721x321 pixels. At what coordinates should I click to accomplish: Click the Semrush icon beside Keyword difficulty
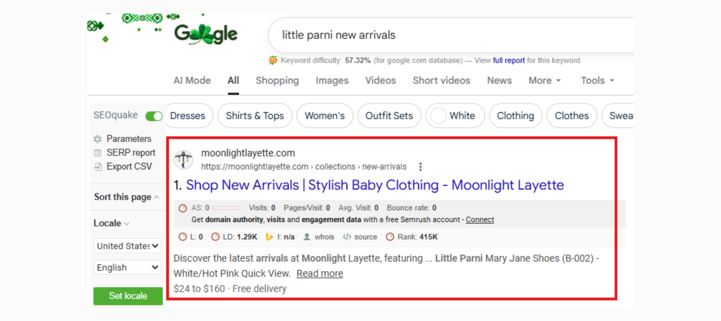tap(273, 60)
